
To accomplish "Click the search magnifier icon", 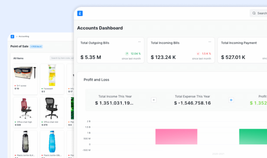I will (254, 13).
